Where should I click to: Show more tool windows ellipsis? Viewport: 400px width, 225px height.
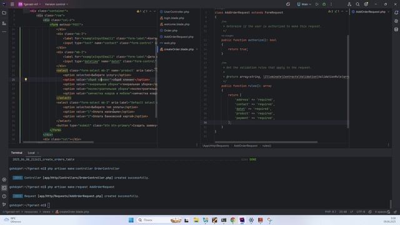pos(4,32)
